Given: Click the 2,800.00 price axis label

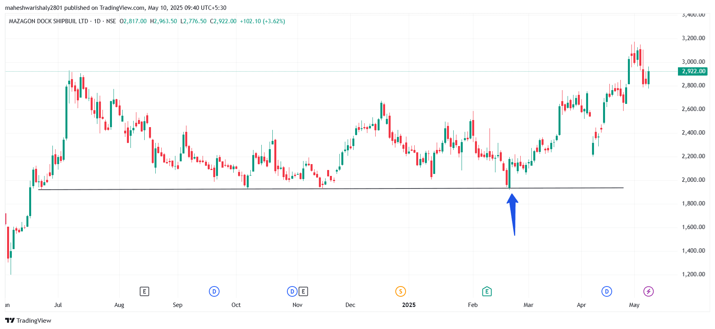Looking at the screenshot, I should [x=693, y=85].
